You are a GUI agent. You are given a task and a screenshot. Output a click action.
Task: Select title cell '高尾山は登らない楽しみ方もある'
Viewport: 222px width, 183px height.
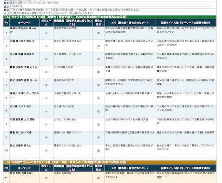[186, 33]
